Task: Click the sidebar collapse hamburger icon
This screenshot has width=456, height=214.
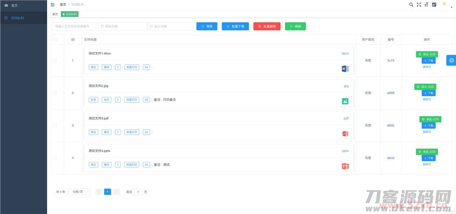Action: click(52, 5)
